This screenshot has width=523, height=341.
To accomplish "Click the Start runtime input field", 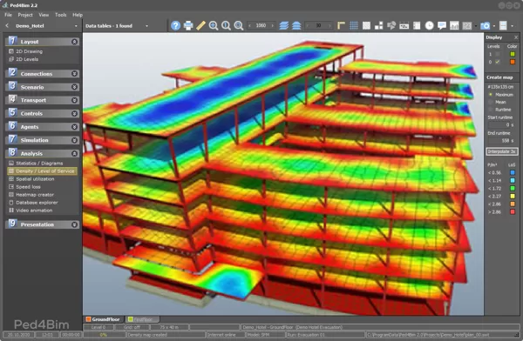I will (501, 124).
